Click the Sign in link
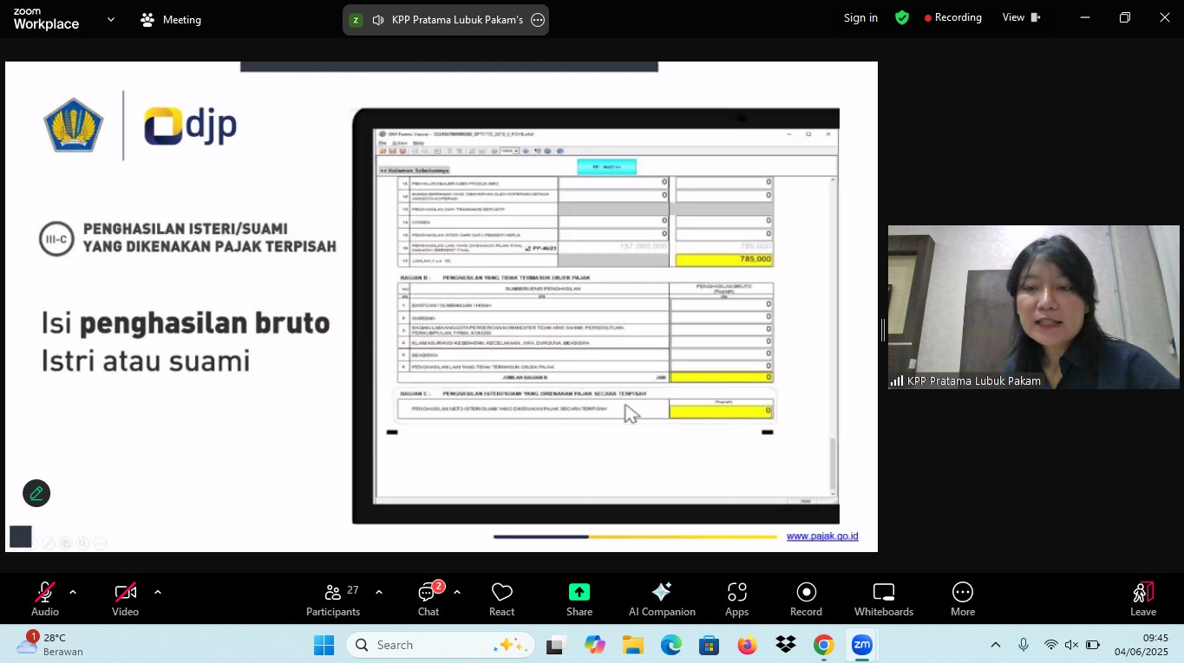 point(860,17)
